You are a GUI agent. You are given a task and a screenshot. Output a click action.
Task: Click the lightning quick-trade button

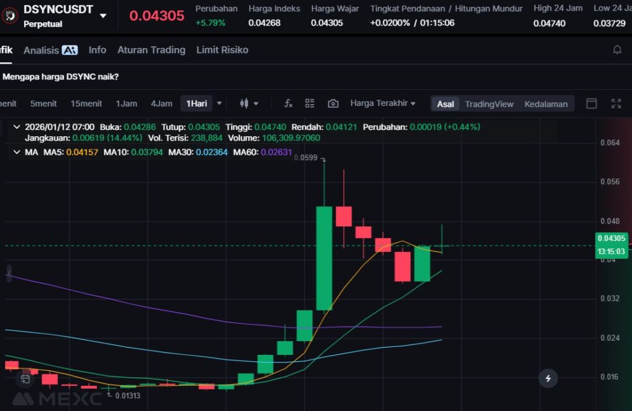(548, 378)
